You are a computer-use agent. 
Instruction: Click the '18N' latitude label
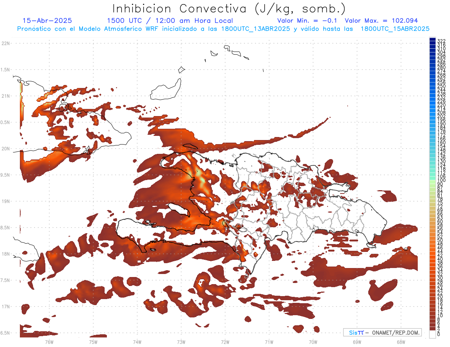[6, 254]
